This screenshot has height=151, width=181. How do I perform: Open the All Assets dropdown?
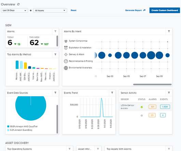pyautogui.click(x=50, y=10)
